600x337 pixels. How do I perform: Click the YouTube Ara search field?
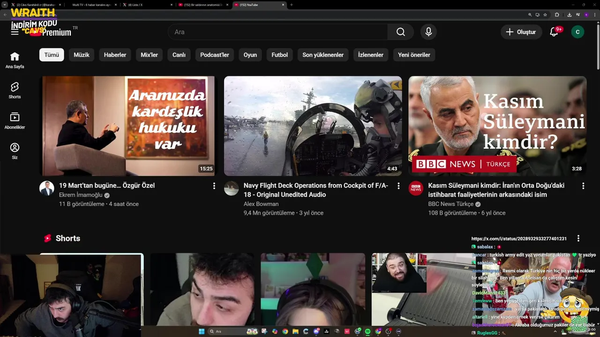[277, 32]
